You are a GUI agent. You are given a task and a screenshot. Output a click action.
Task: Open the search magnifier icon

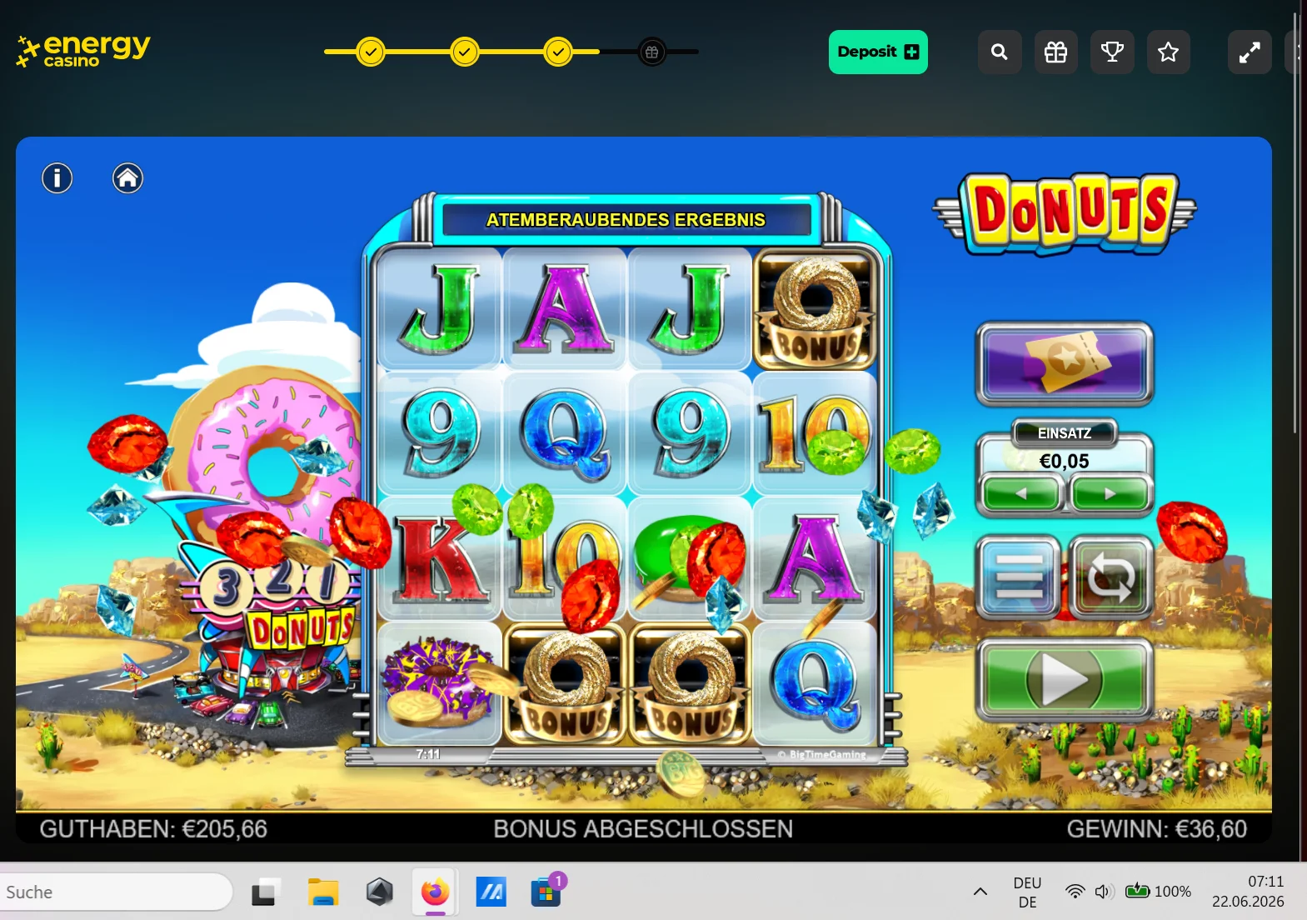coord(1000,52)
